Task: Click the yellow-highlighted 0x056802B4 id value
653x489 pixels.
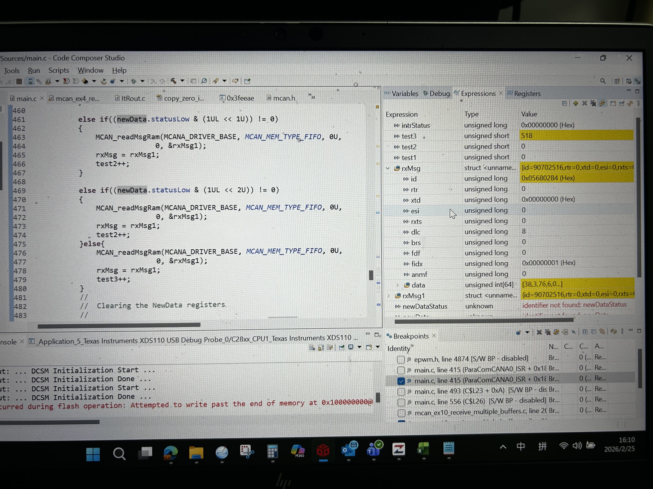Action: point(548,178)
